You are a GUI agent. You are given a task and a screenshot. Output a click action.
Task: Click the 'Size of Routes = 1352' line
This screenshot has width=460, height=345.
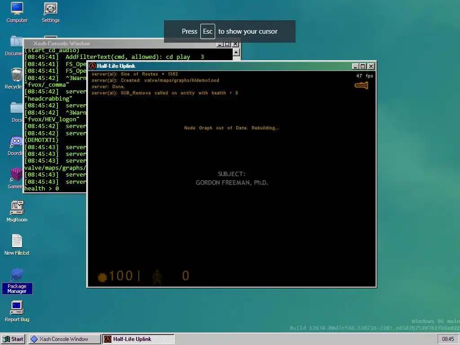pos(135,74)
